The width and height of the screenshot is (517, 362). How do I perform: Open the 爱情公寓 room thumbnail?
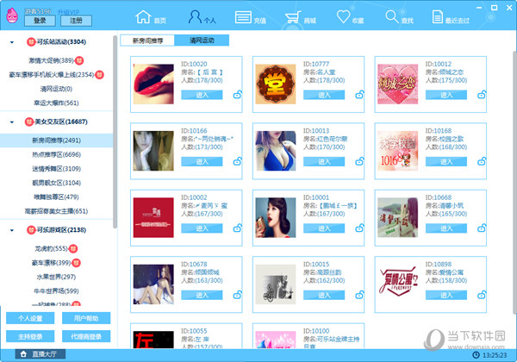(397, 284)
